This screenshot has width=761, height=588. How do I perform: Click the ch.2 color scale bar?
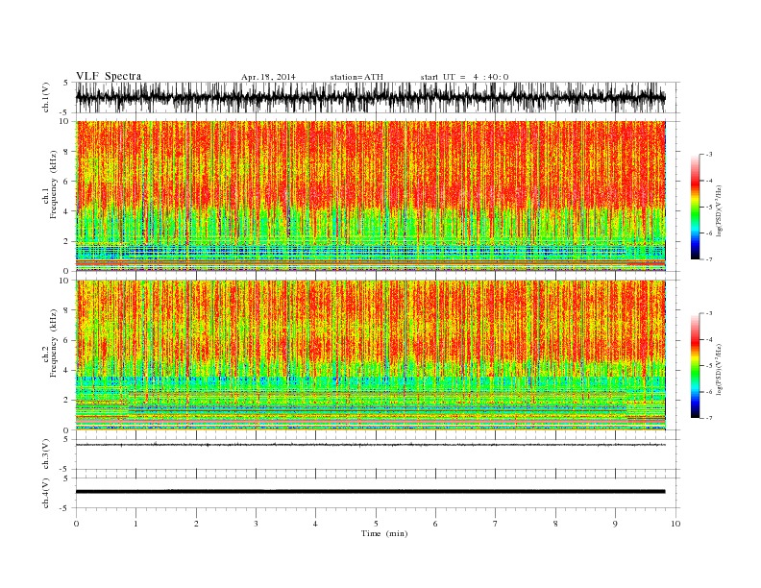(x=695, y=366)
